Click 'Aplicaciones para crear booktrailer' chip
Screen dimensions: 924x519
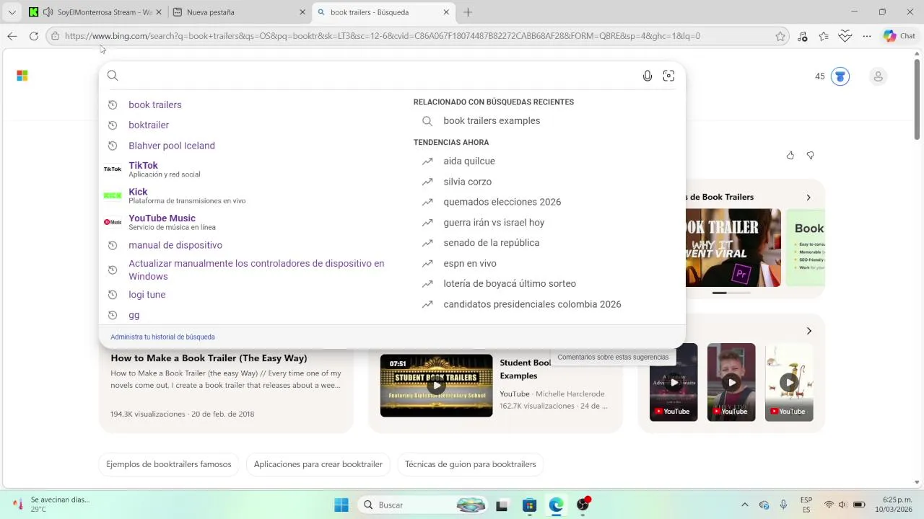click(x=318, y=464)
